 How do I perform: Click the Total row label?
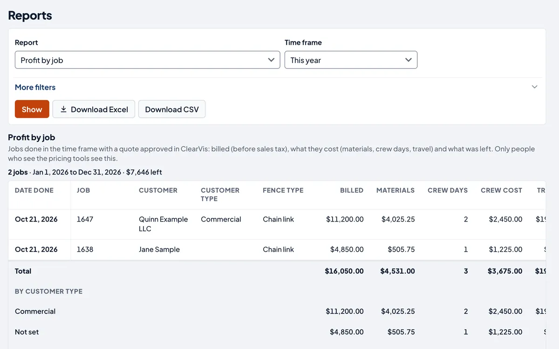pyautogui.click(x=23, y=271)
